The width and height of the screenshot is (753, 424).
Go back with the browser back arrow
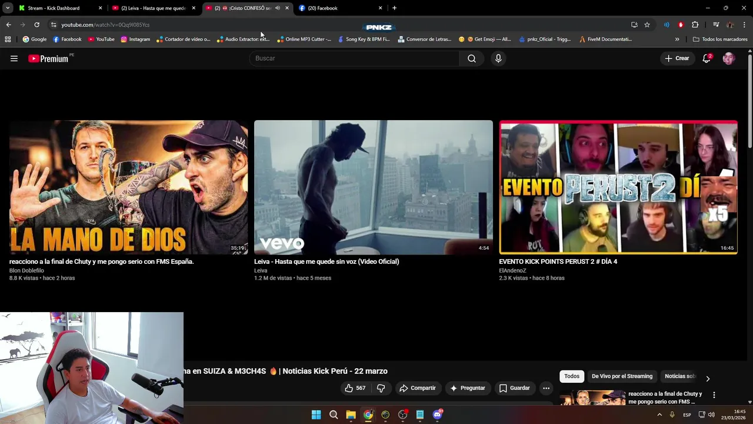pyautogui.click(x=8, y=25)
